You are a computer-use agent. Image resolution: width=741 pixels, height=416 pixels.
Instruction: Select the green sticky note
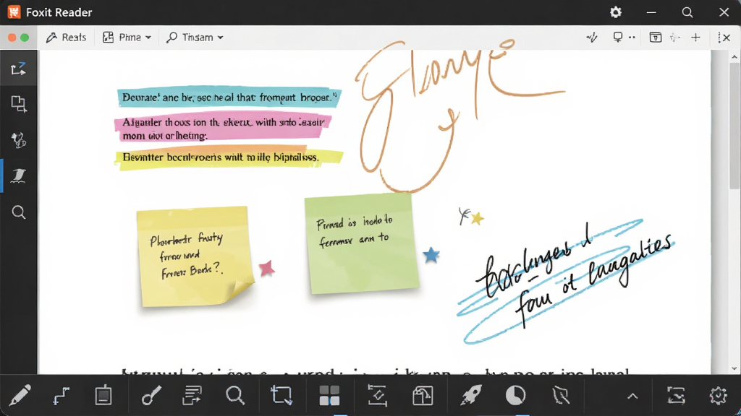point(362,244)
